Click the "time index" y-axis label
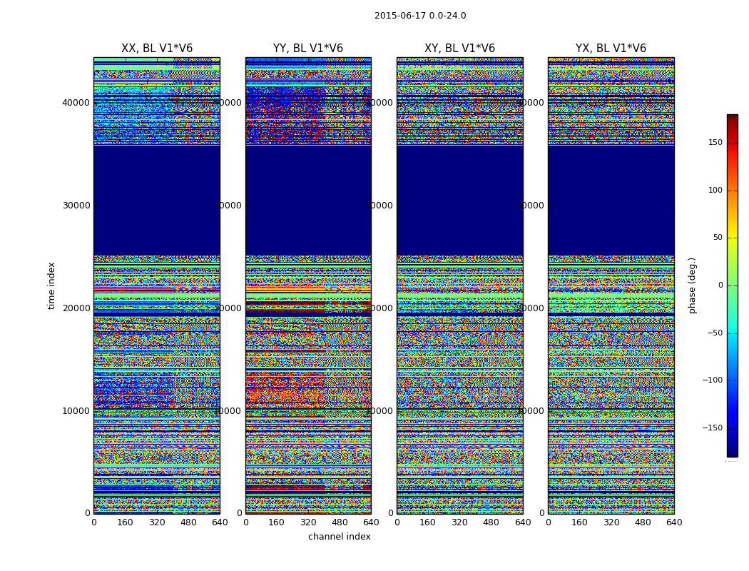The image size is (749, 571). pyautogui.click(x=51, y=285)
